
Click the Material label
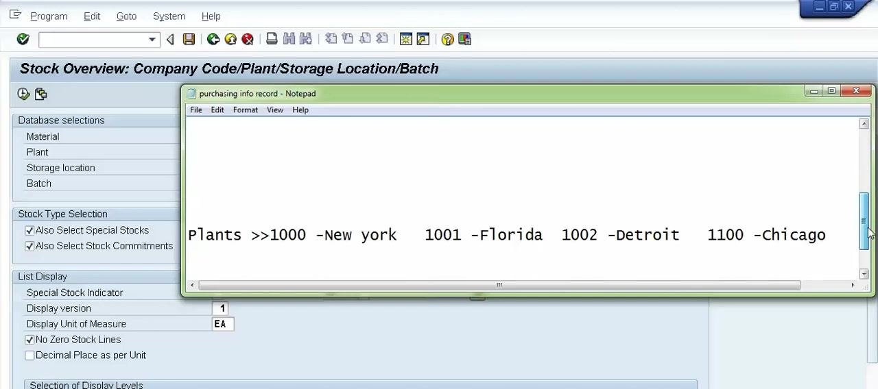click(43, 136)
